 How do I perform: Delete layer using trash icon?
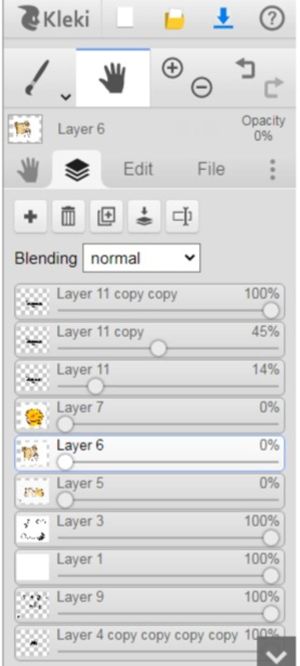68,217
